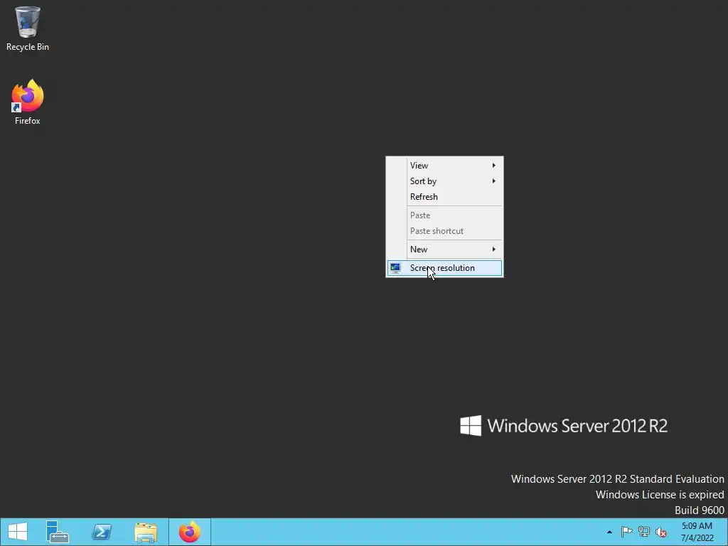This screenshot has width=728, height=546.
Task: Click the monitor icon beside Screen resolution
Action: click(395, 268)
